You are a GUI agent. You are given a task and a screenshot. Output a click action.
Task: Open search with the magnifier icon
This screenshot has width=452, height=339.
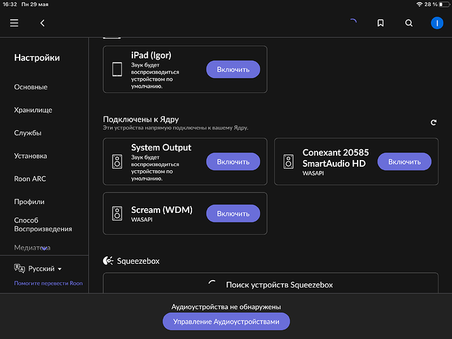pos(409,23)
